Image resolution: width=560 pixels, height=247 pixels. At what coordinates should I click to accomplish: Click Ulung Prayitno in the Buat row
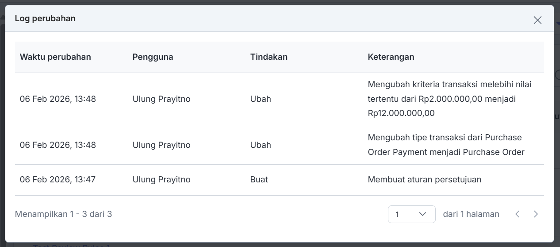(161, 180)
